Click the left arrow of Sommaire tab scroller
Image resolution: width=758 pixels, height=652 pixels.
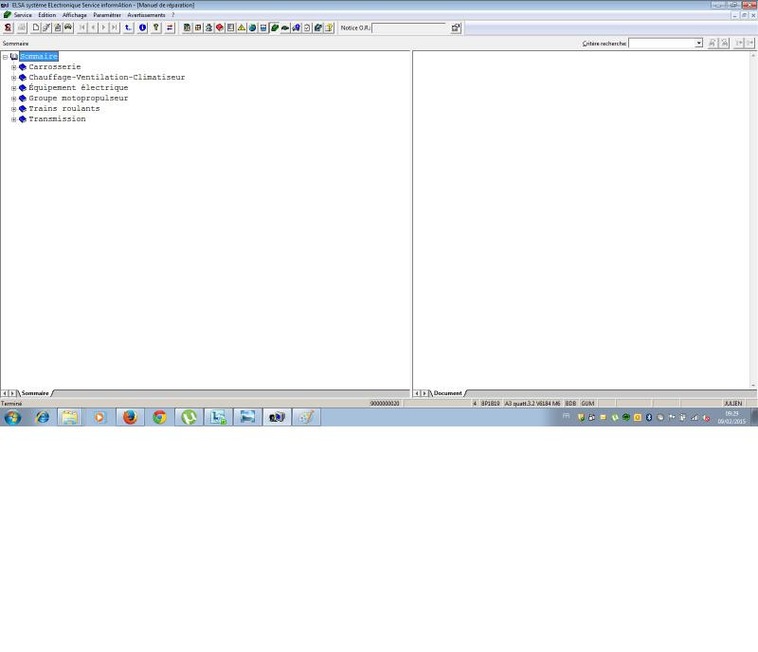(x=5, y=393)
